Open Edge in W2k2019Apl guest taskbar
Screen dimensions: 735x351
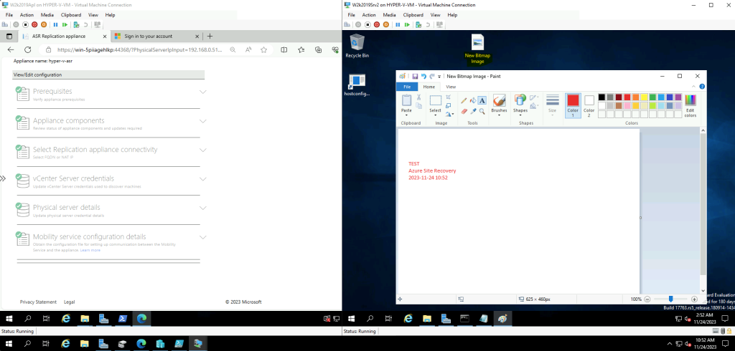(x=141, y=319)
